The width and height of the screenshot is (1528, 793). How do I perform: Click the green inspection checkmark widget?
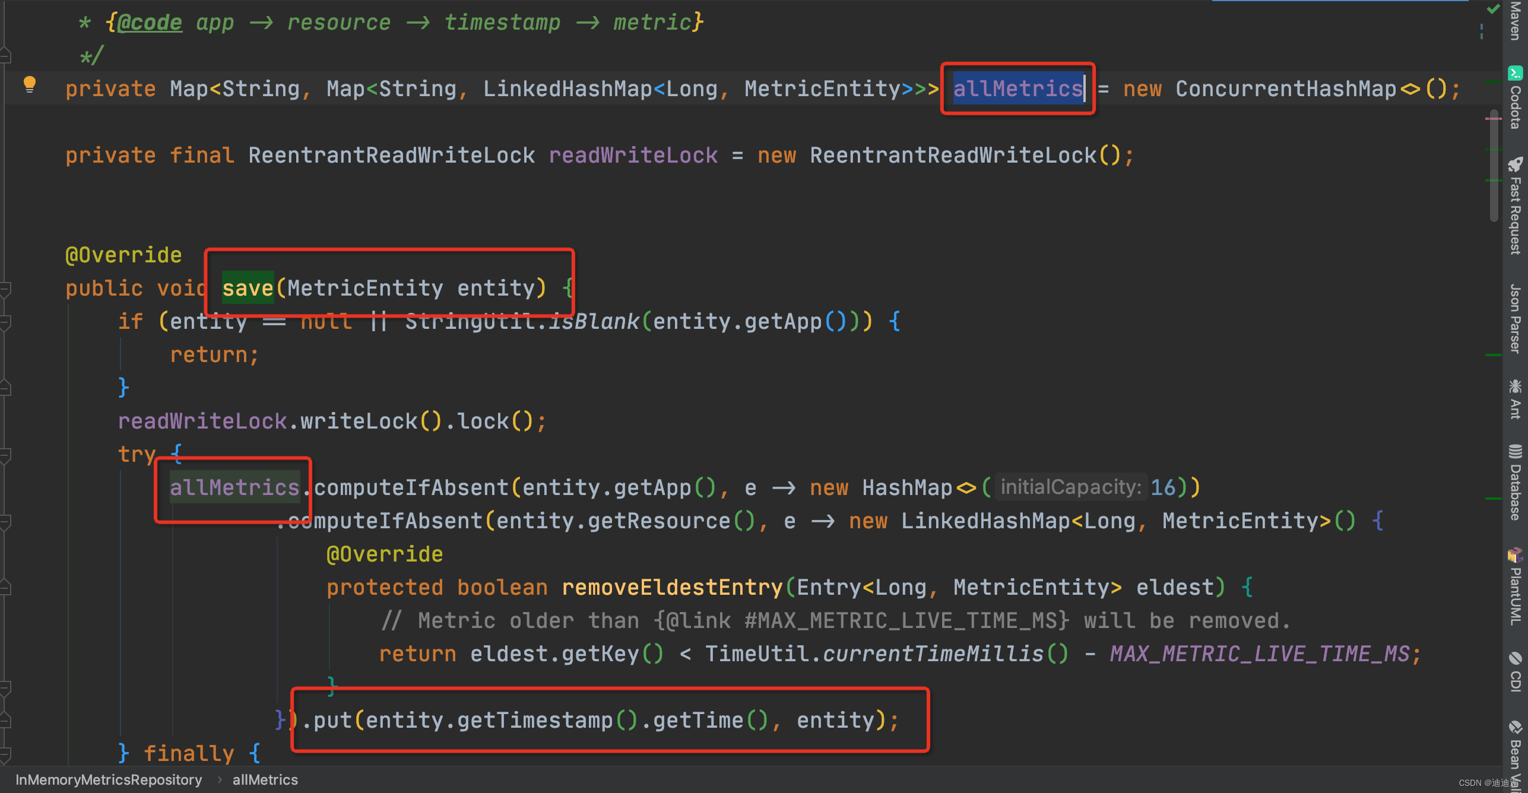[x=1494, y=8]
